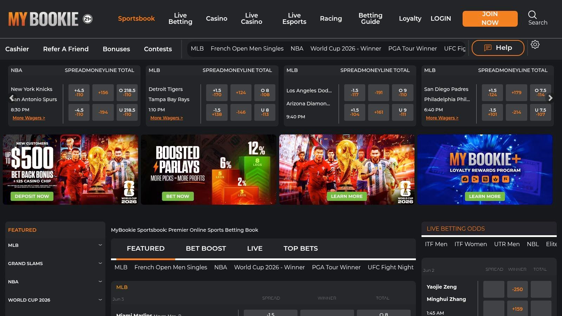562x316 pixels.
Task: Open More Wagers for Knicks game
Action: pyautogui.click(x=29, y=118)
